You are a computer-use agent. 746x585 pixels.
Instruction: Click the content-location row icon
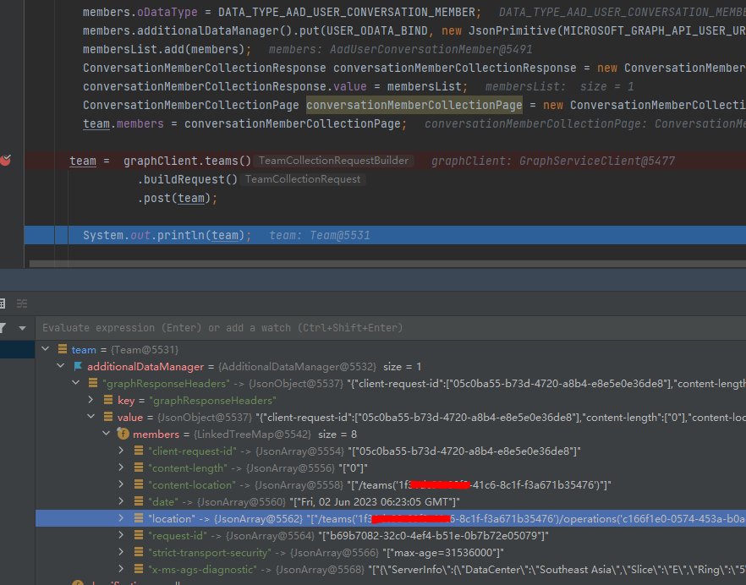[x=139, y=484]
